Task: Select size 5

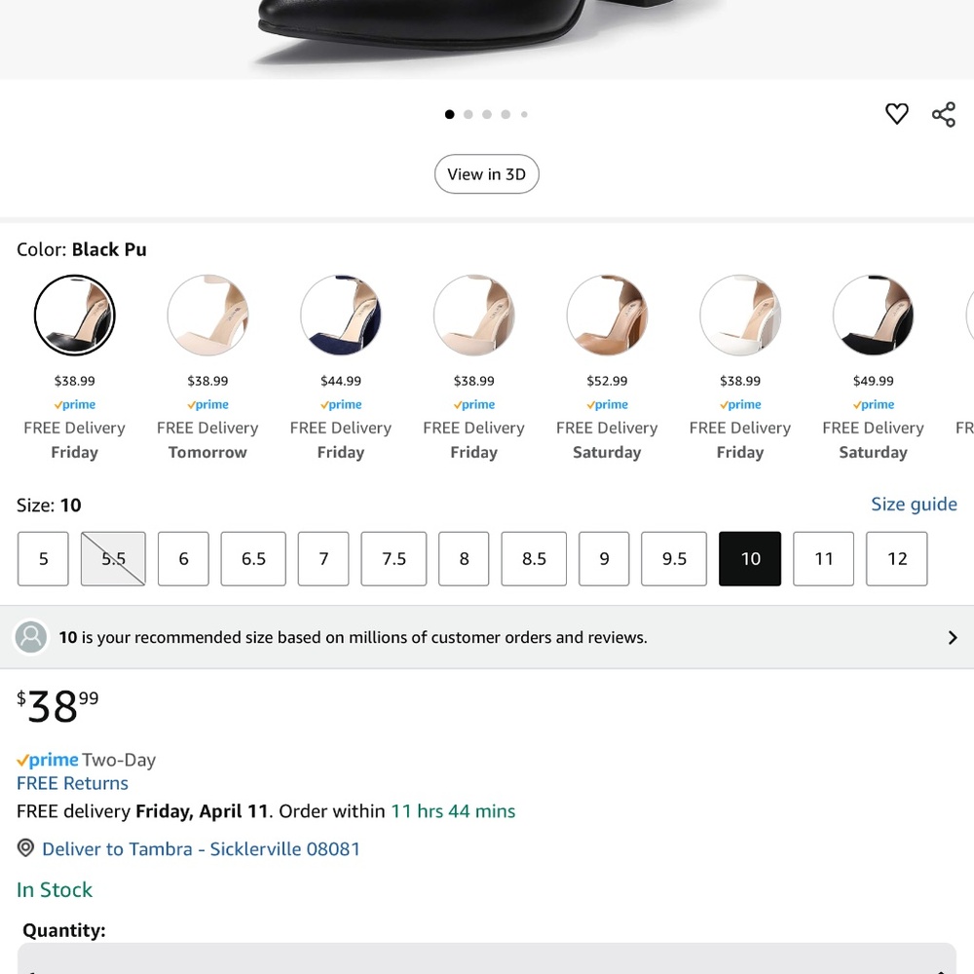Action: (43, 558)
